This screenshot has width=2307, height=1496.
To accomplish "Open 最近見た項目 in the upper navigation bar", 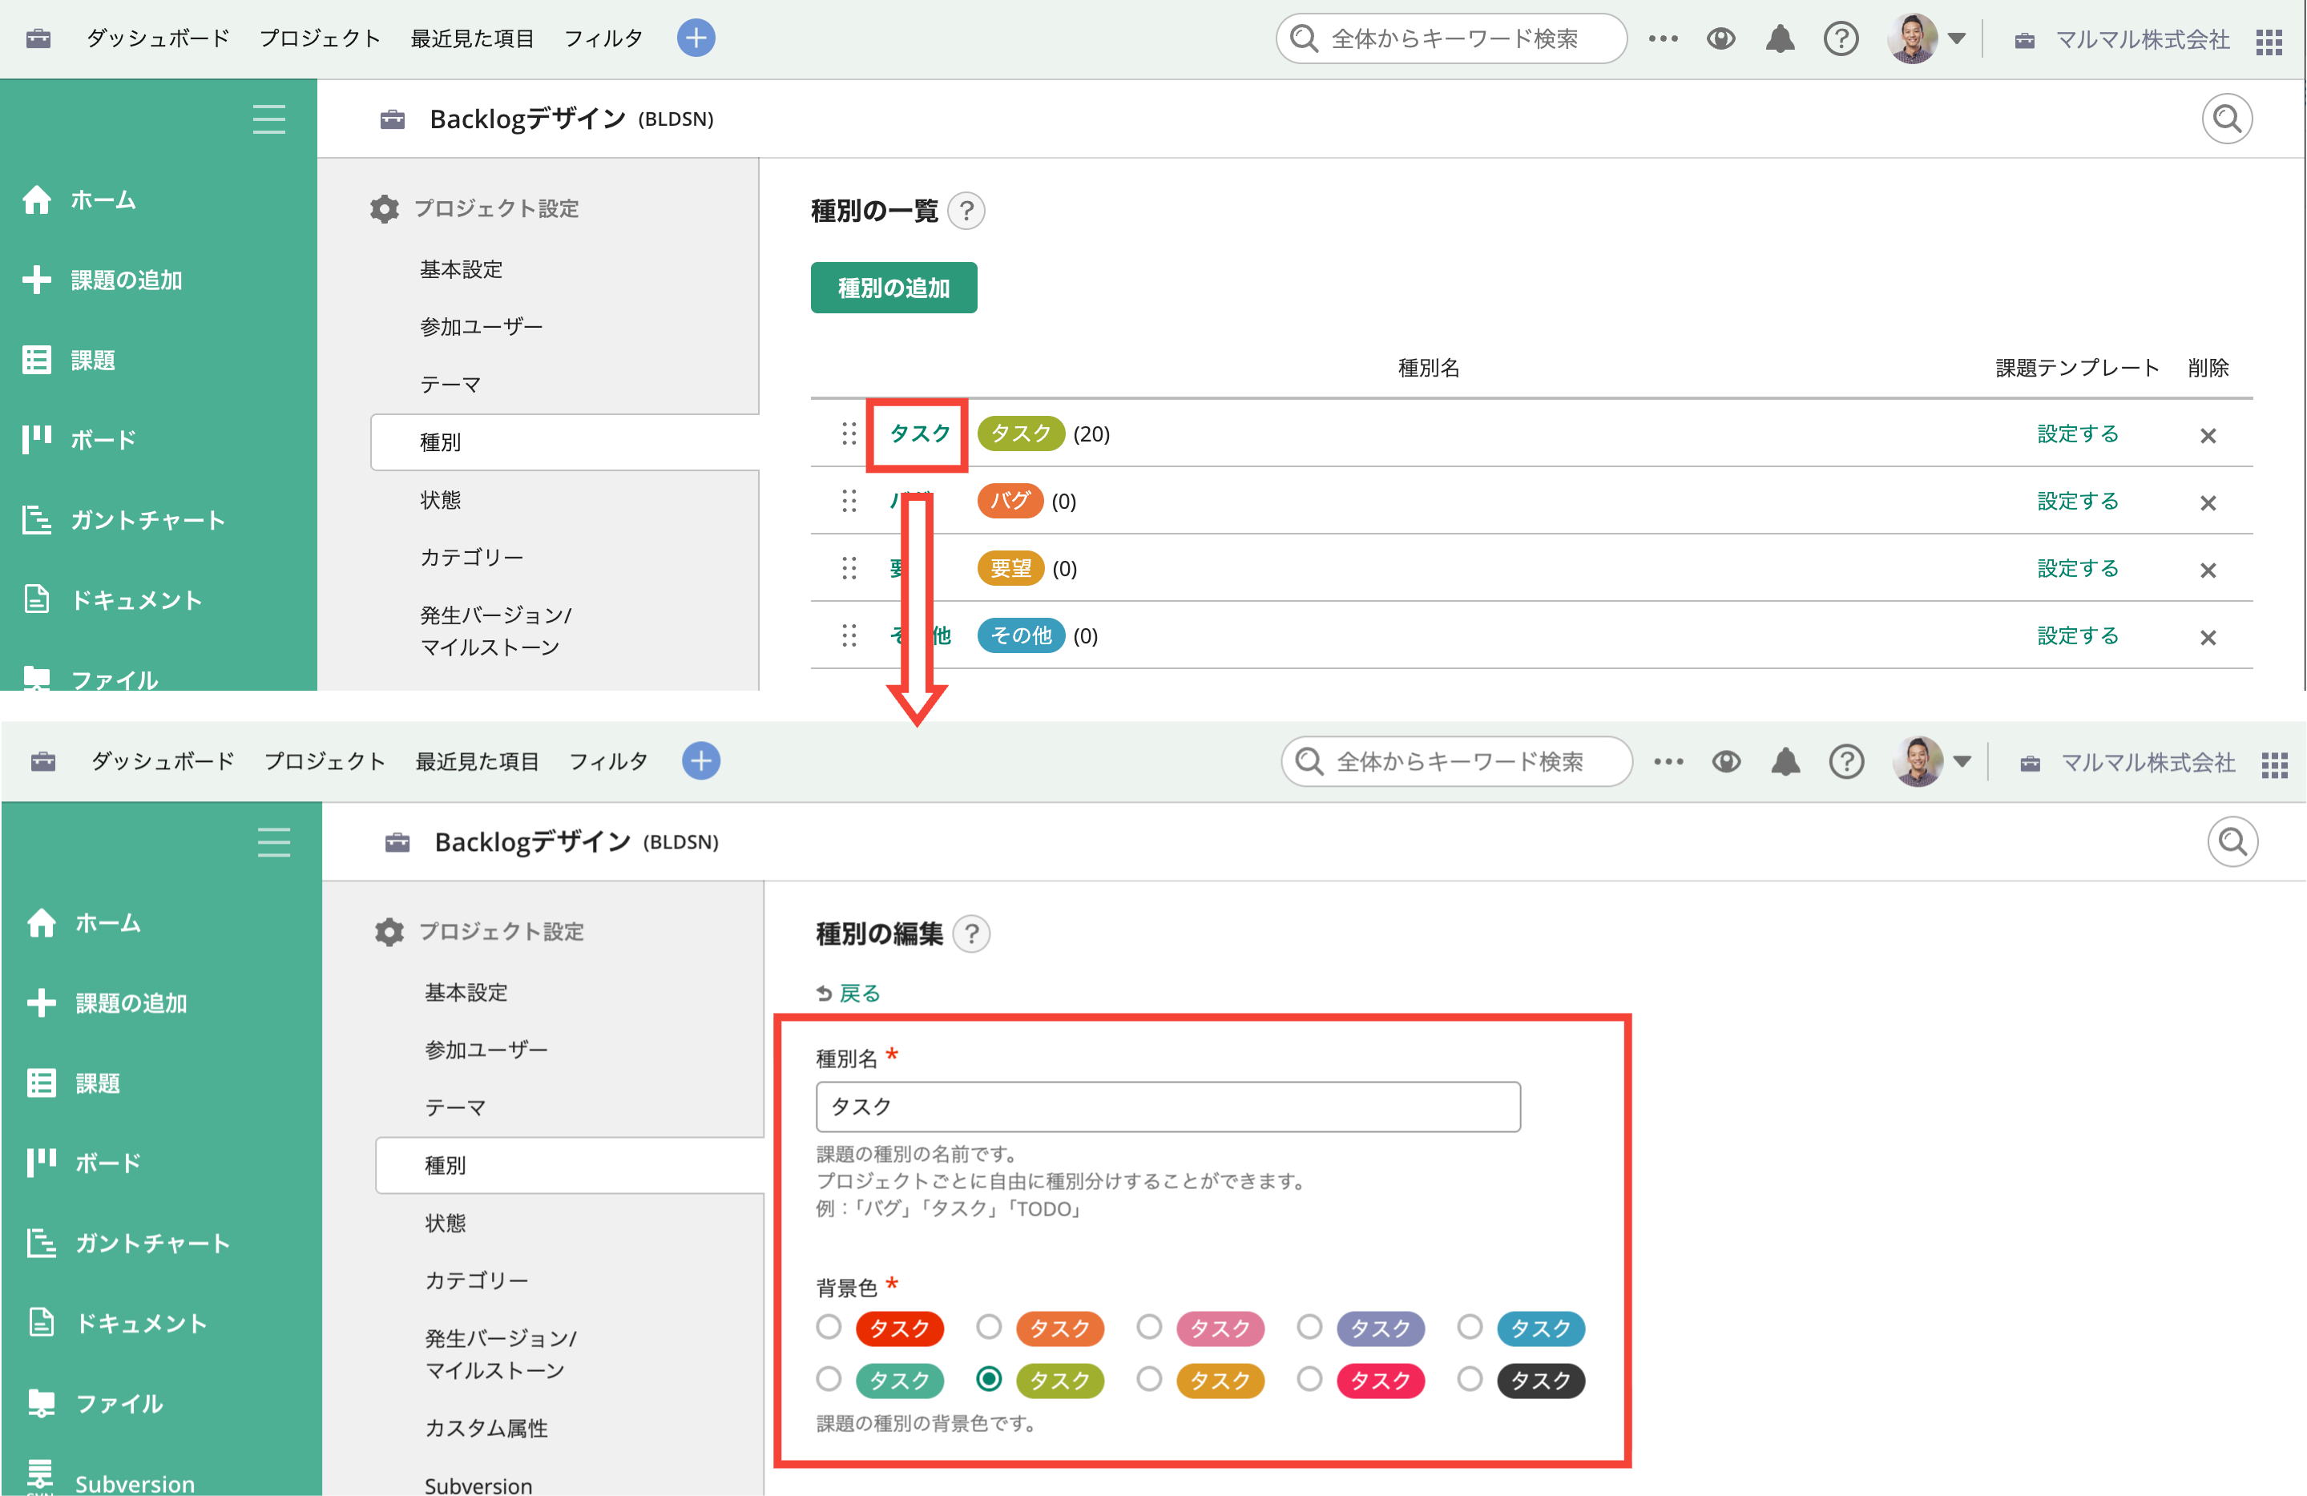I will [x=472, y=38].
